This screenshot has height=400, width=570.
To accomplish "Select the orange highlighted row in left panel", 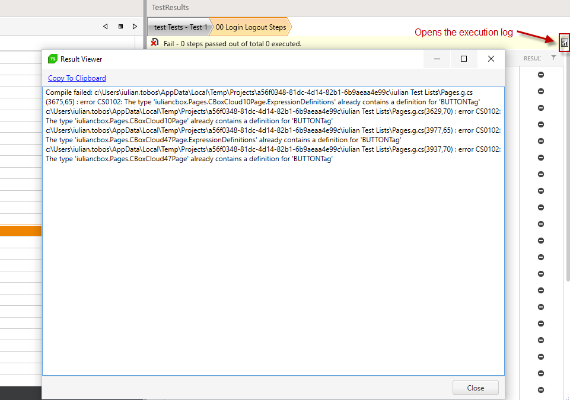I will point(21,231).
